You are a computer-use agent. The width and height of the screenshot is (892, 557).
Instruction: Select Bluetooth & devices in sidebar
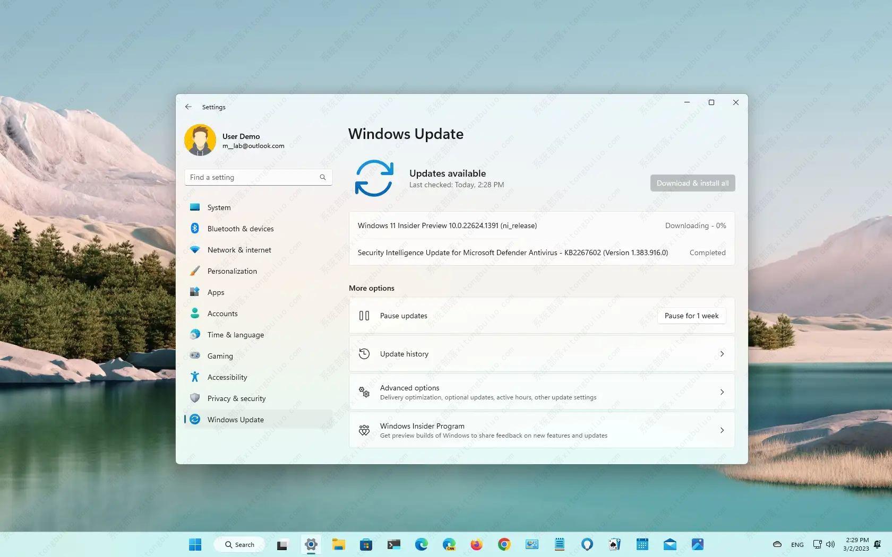click(x=240, y=229)
